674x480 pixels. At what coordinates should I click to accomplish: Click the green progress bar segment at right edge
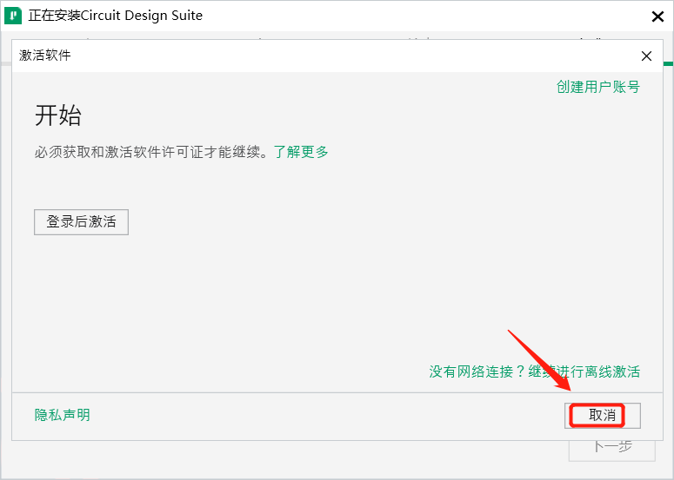pos(668,63)
